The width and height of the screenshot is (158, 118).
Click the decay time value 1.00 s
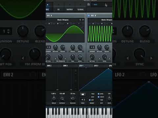click(x=54, y=94)
